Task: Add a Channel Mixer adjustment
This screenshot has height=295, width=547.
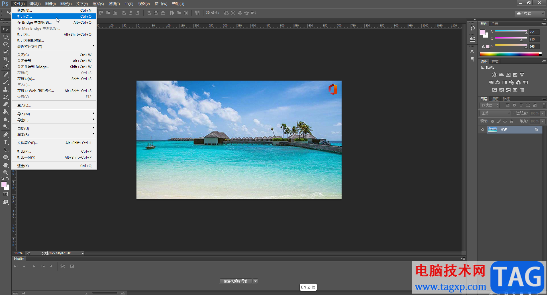Action: click(x=518, y=83)
